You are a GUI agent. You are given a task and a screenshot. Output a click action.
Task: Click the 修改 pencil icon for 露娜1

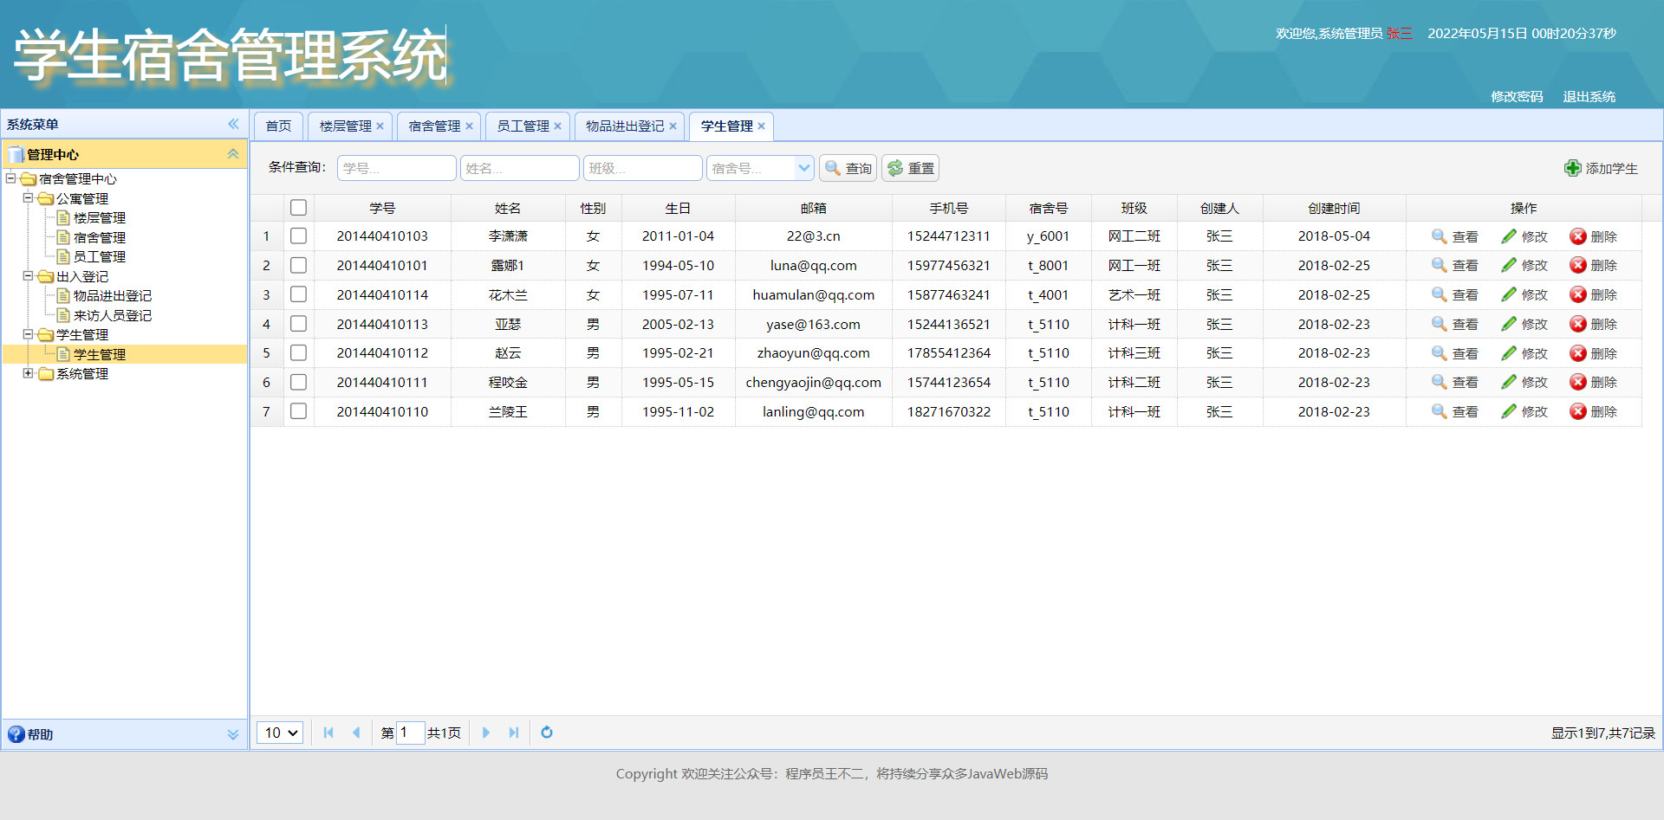click(1506, 265)
